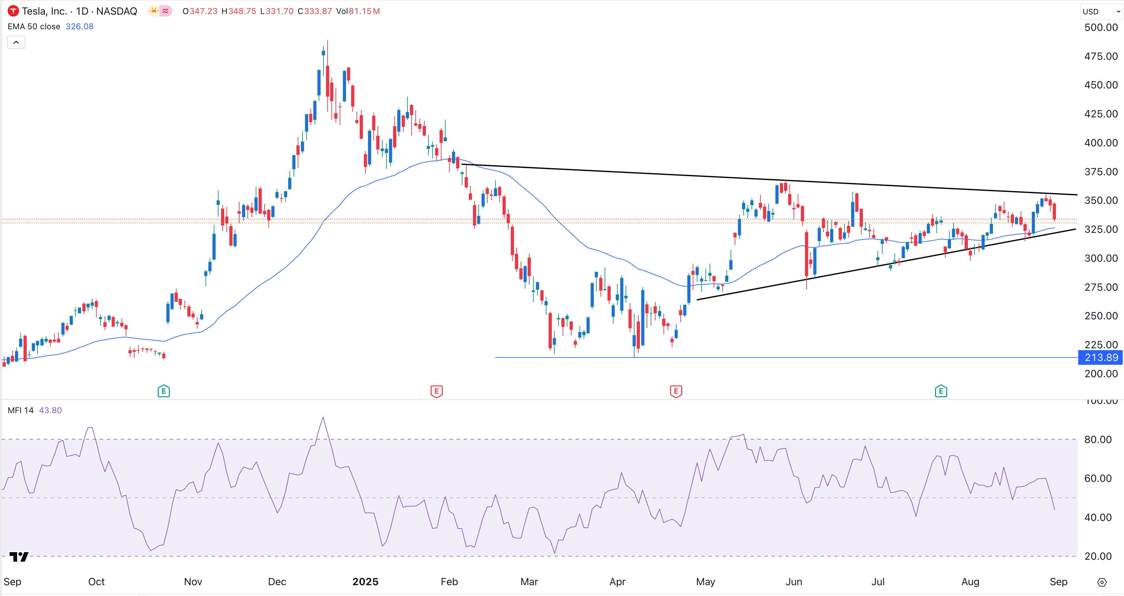Open the USD currency dropdown
1124x596 pixels.
[1101, 11]
